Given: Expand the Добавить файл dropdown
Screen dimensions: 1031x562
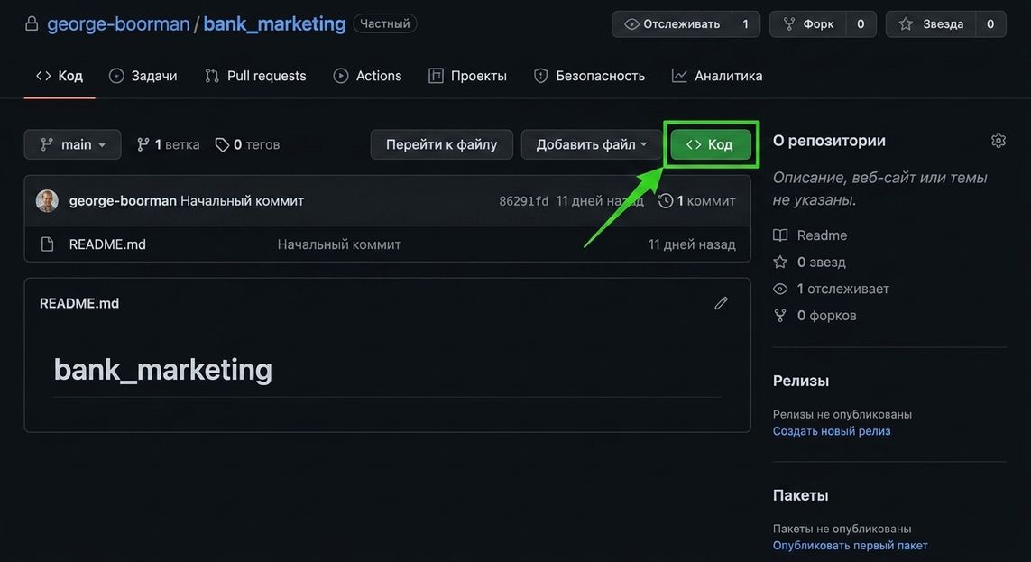Looking at the screenshot, I should click(591, 144).
